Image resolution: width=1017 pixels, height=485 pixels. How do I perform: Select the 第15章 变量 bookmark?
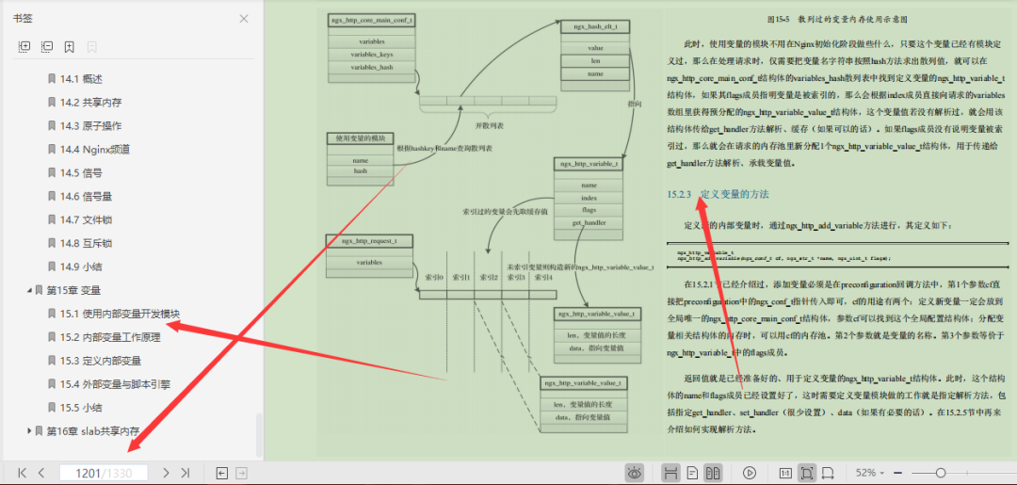pyautogui.click(x=73, y=290)
